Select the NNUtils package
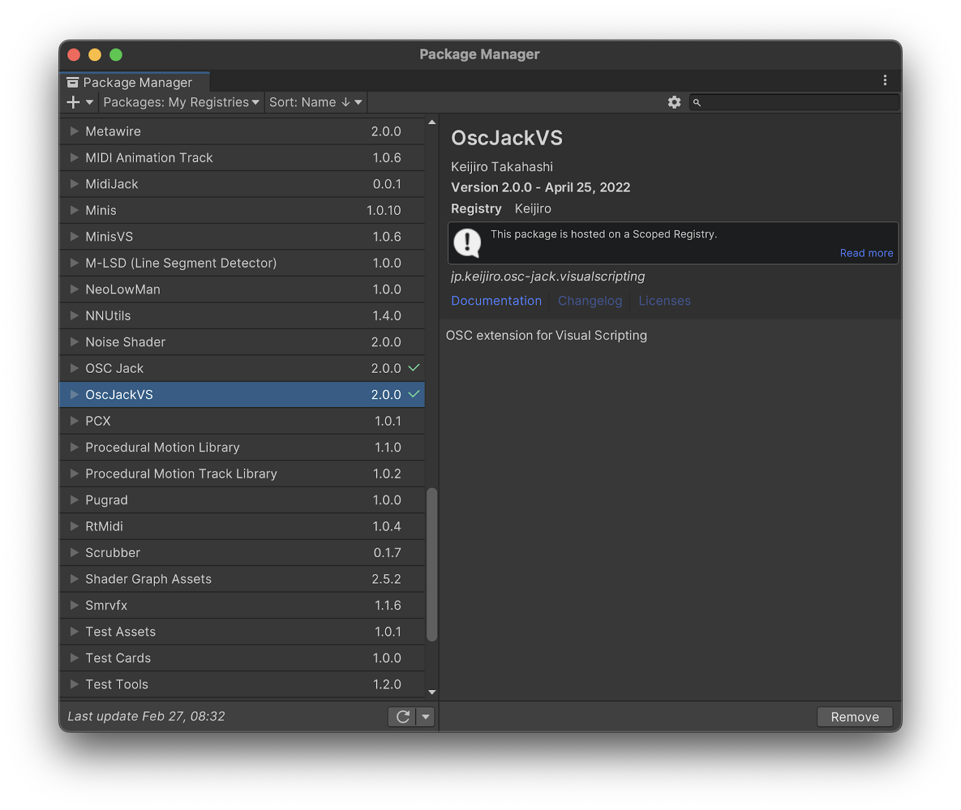 point(242,316)
